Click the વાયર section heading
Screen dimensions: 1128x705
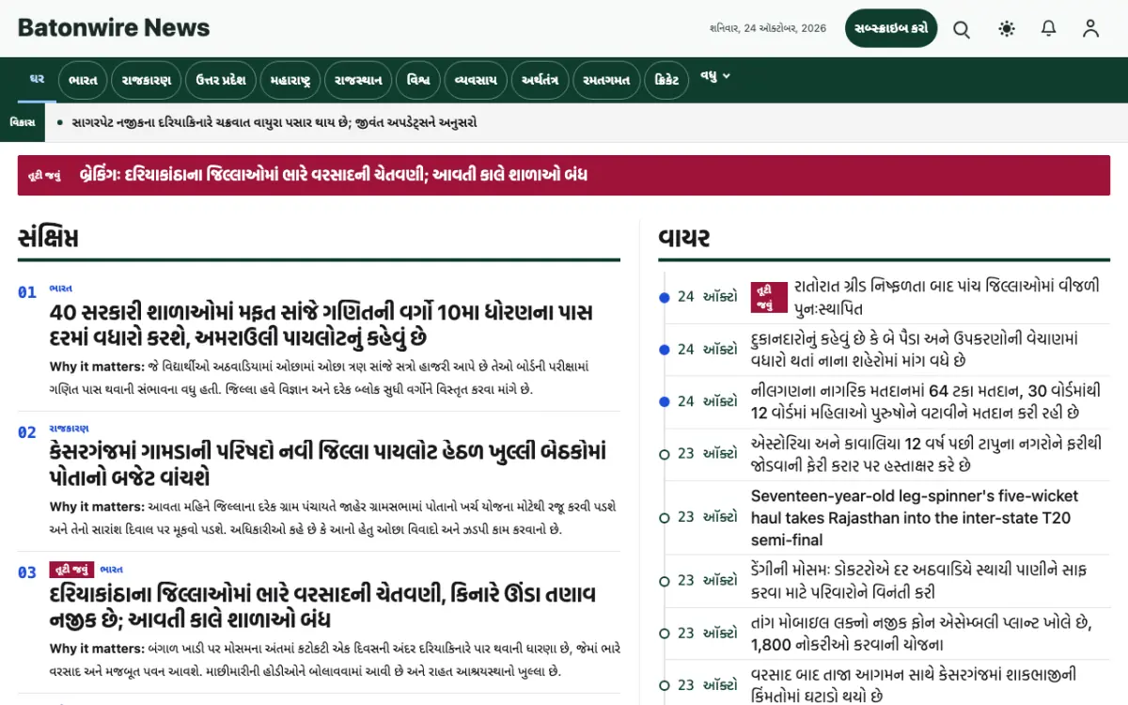pyautogui.click(x=684, y=238)
